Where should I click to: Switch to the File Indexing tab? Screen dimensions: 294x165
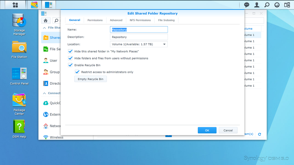(x=166, y=20)
